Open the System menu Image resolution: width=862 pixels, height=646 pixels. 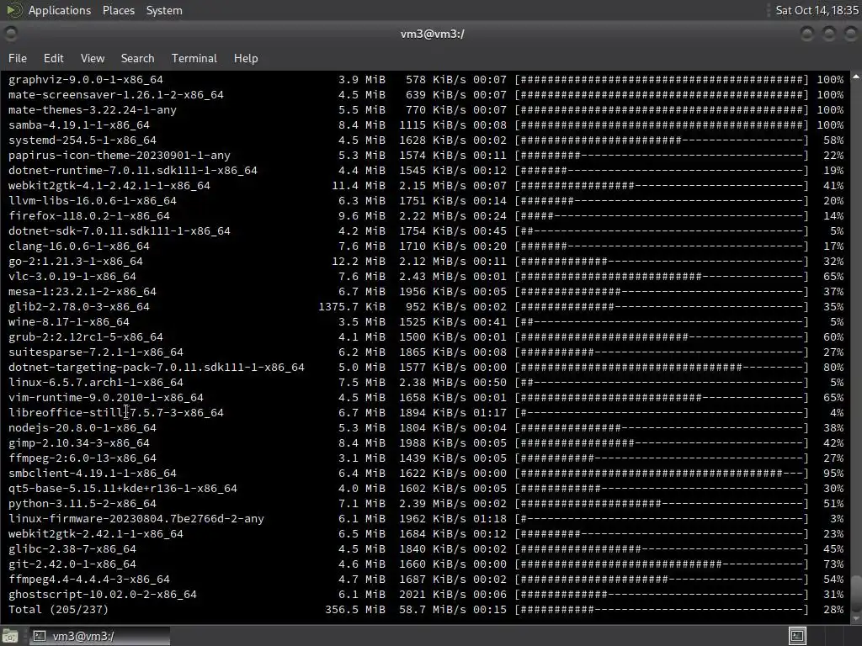point(164,10)
